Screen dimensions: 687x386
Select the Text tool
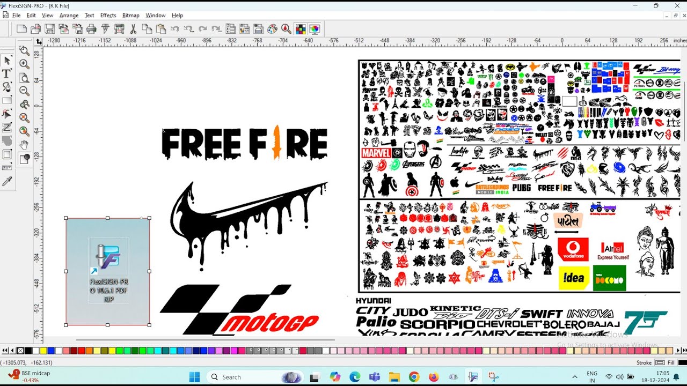(7, 74)
